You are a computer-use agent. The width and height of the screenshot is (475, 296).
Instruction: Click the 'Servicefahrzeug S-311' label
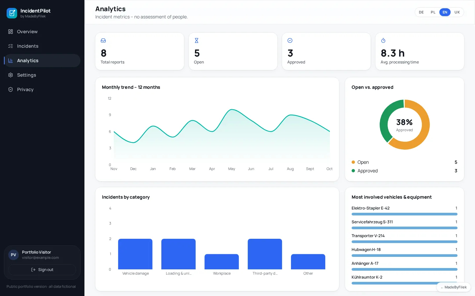(372, 222)
